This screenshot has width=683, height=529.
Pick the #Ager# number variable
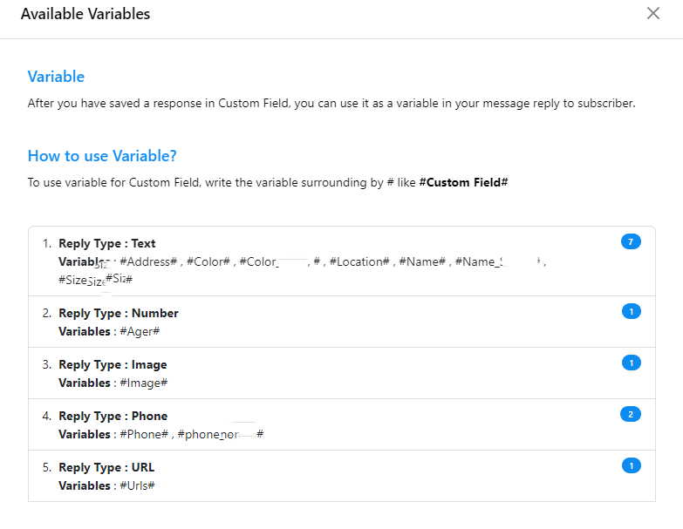pyautogui.click(x=140, y=331)
